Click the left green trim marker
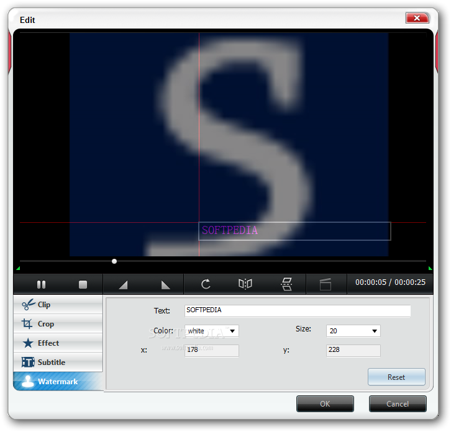 point(18,268)
